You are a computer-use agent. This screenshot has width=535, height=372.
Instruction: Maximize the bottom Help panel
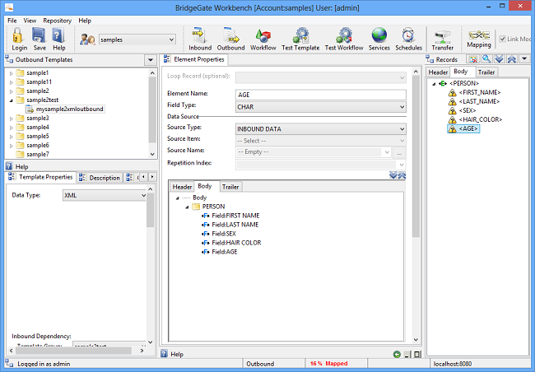pos(417,355)
